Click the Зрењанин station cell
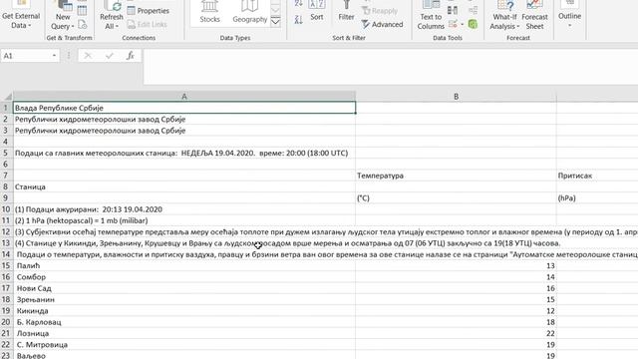Image resolution: width=638 pixels, height=359 pixels. click(x=184, y=299)
